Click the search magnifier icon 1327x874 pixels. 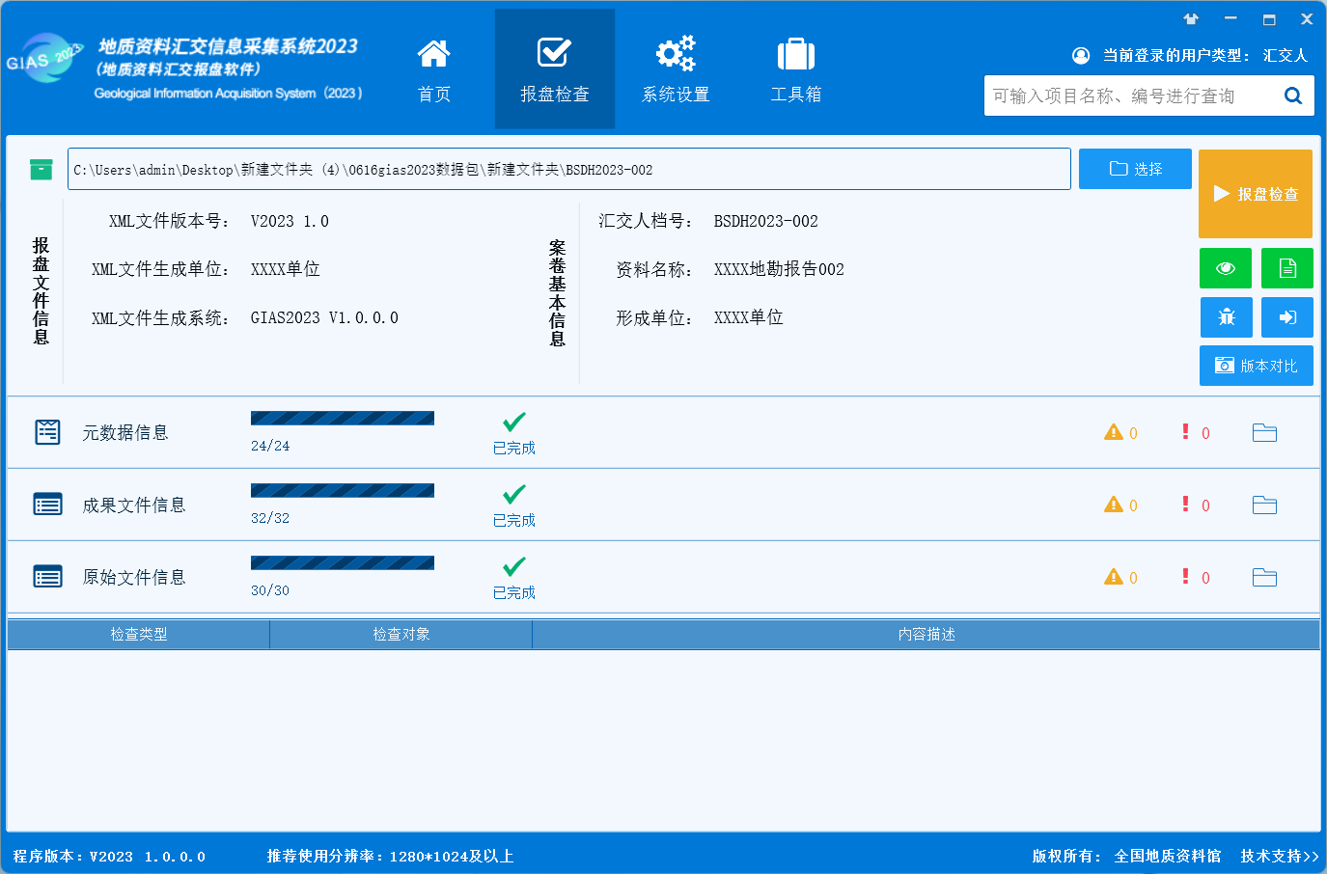[x=1293, y=96]
